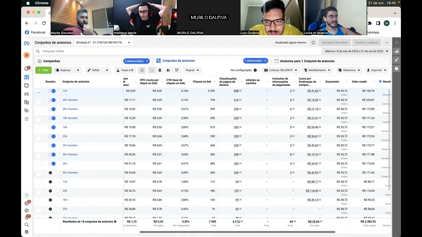
Task: Open the Blindada 01 - 01 campaign dropdown
Action: [x=103, y=42]
